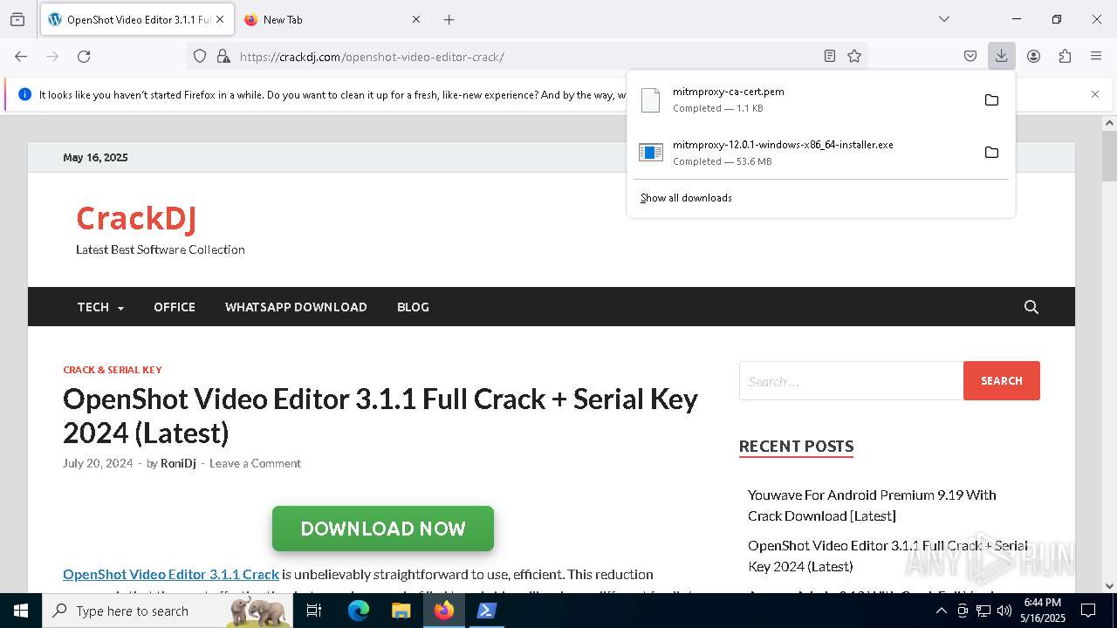Image resolution: width=1117 pixels, height=628 pixels.
Task: Show mitmproxy-ca-cert.pem in folder
Action: [x=991, y=99]
